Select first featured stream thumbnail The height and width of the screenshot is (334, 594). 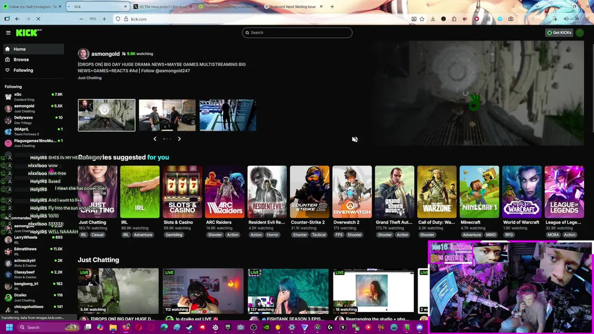point(107,115)
